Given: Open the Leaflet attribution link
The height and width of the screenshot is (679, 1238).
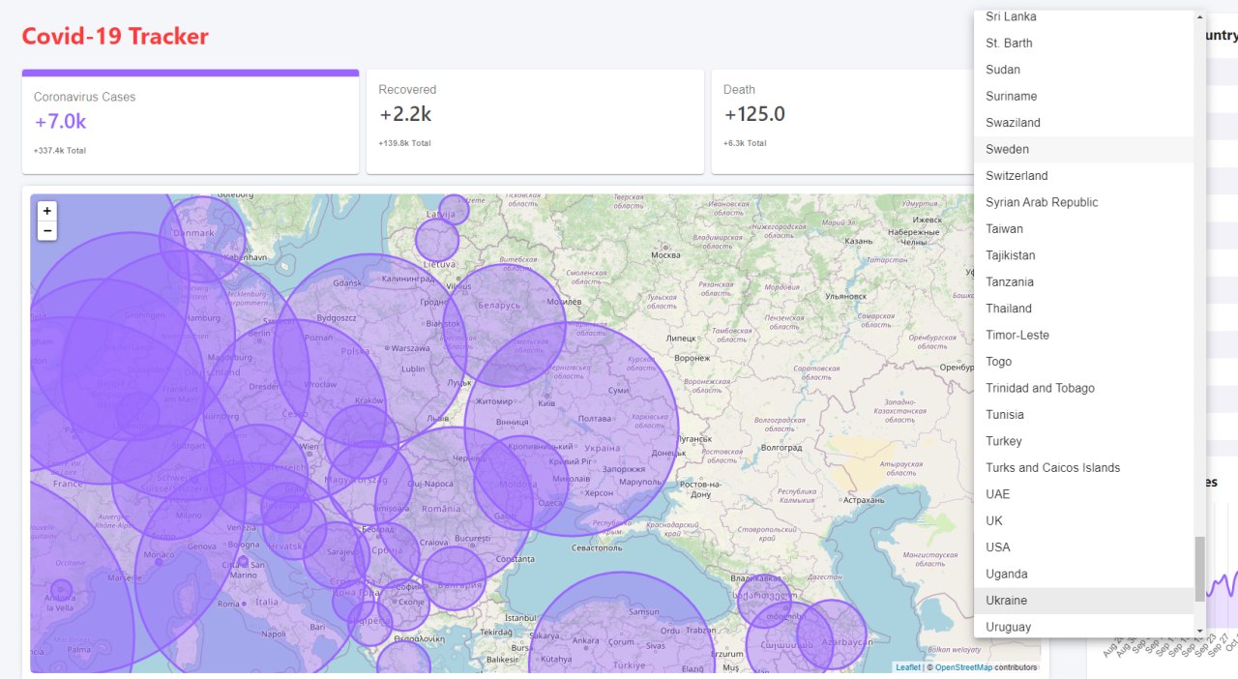Looking at the screenshot, I should click(908, 667).
